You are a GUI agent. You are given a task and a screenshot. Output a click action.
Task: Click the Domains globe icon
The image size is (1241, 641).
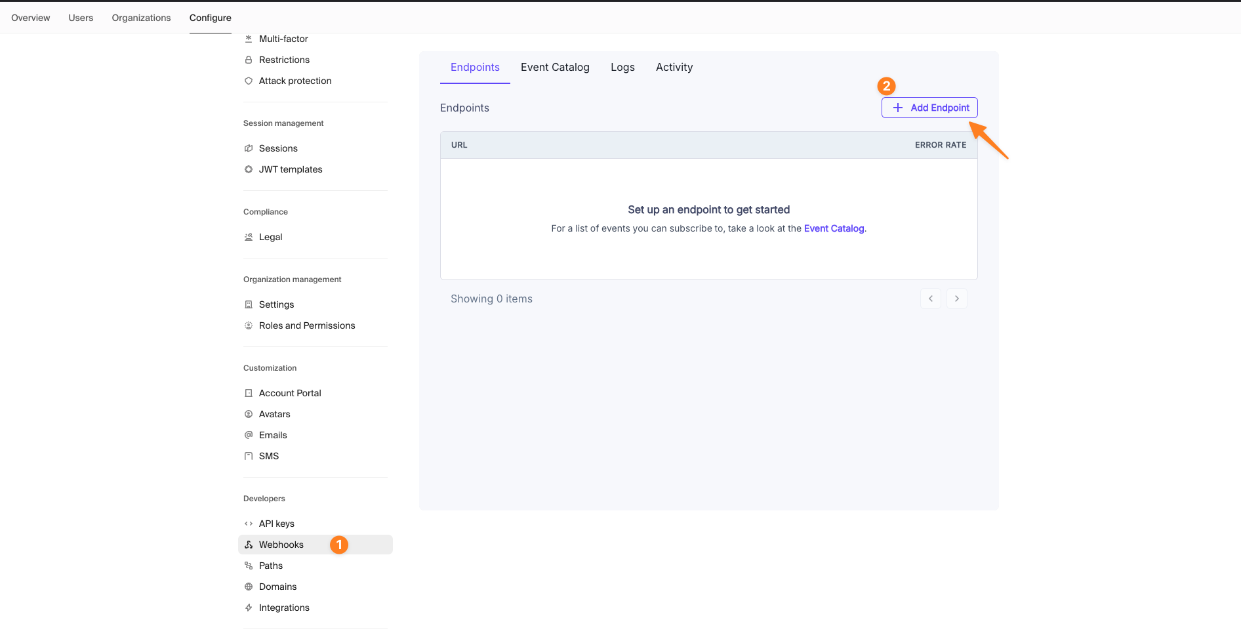click(x=249, y=587)
